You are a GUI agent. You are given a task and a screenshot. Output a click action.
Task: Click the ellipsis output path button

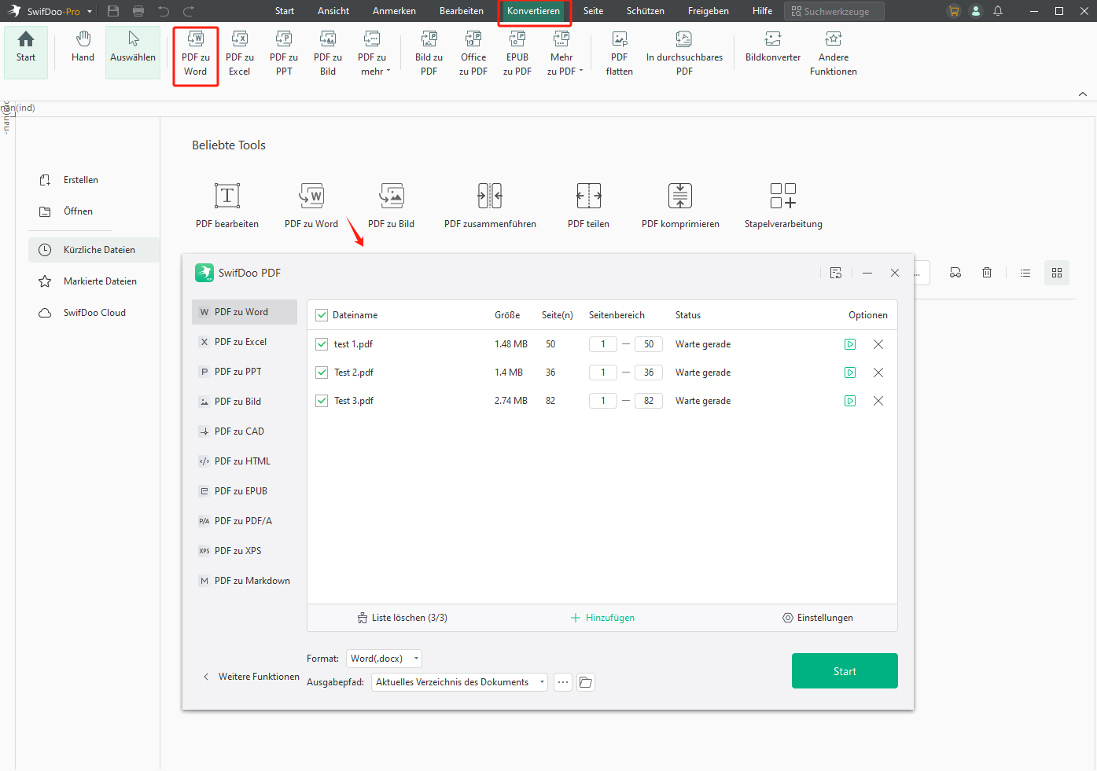click(x=563, y=682)
